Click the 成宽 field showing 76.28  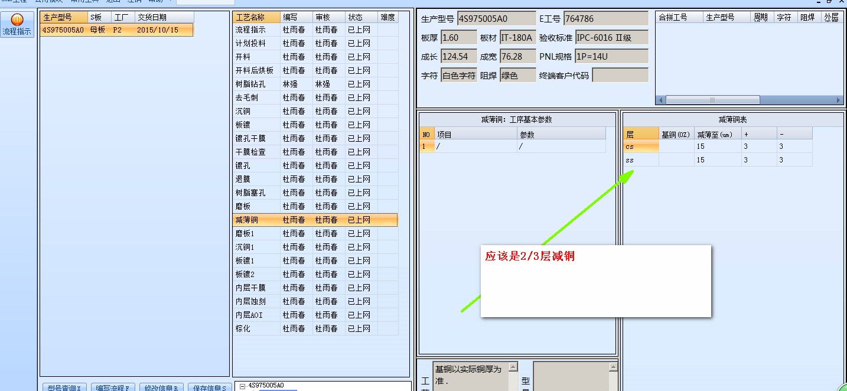517,56
